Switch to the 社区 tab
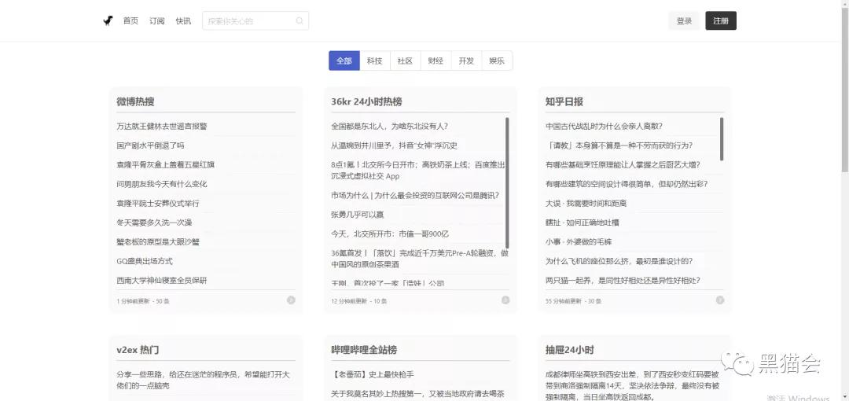The image size is (849, 401). (x=405, y=61)
